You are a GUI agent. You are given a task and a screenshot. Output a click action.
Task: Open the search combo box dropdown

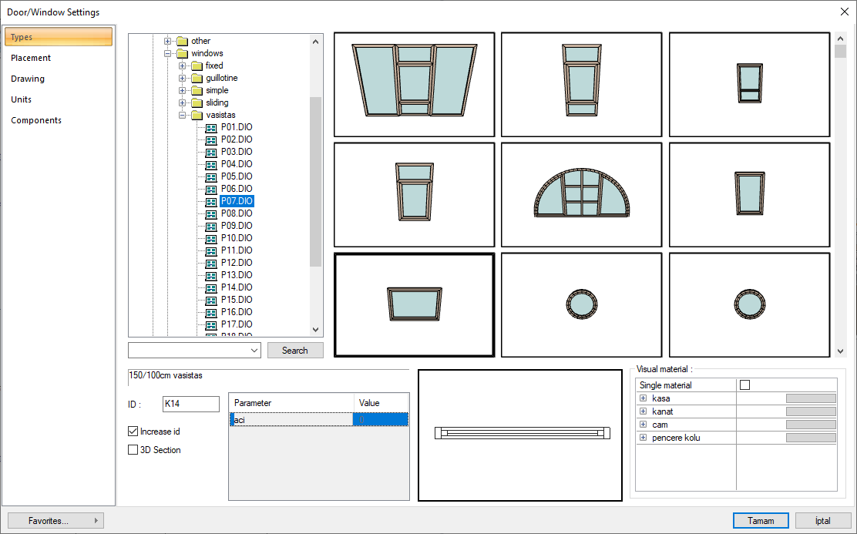pyautogui.click(x=255, y=351)
